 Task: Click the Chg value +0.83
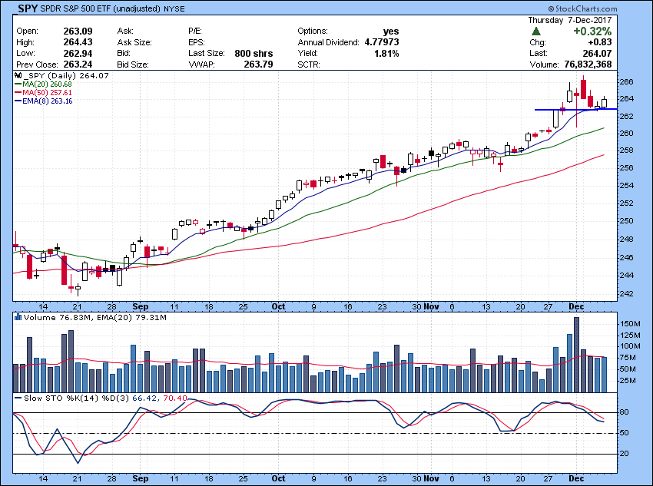(x=600, y=42)
